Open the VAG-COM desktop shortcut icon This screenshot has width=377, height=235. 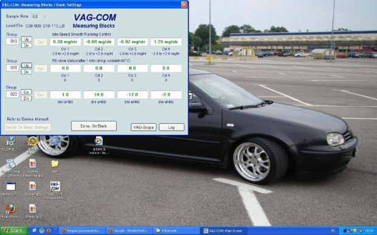click(x=55, y=186)
